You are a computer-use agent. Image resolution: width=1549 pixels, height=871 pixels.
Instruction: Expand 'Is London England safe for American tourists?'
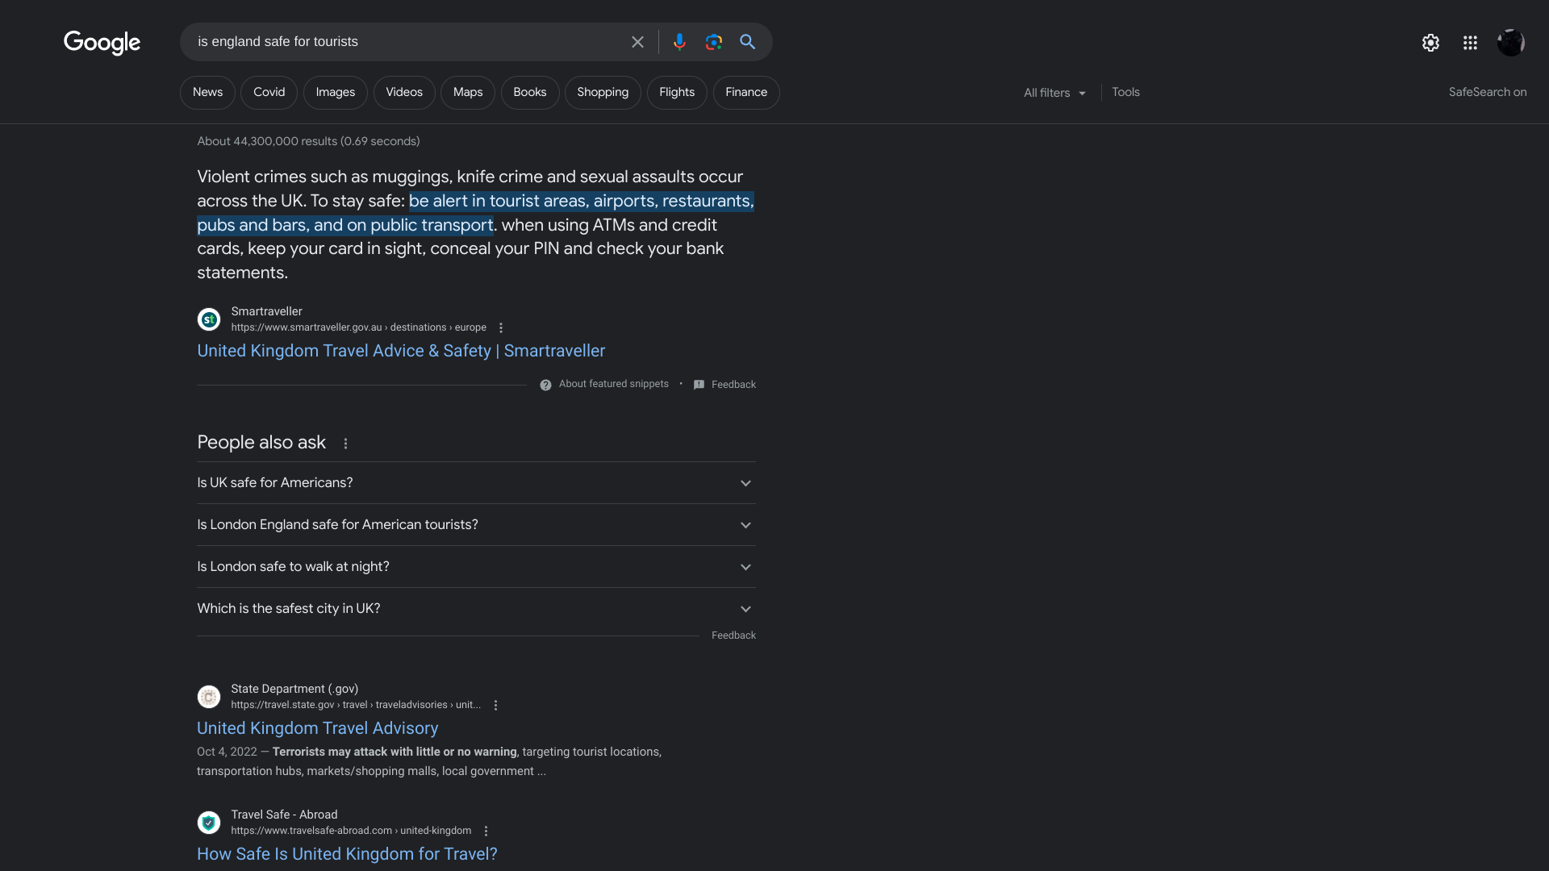[476, 525]
